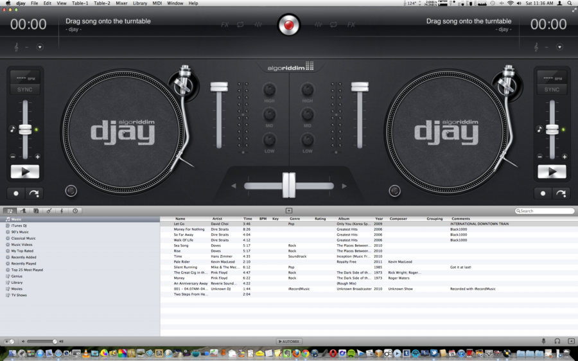
Task: Select the song "Money For Nothing"
Action: [189, 229]
